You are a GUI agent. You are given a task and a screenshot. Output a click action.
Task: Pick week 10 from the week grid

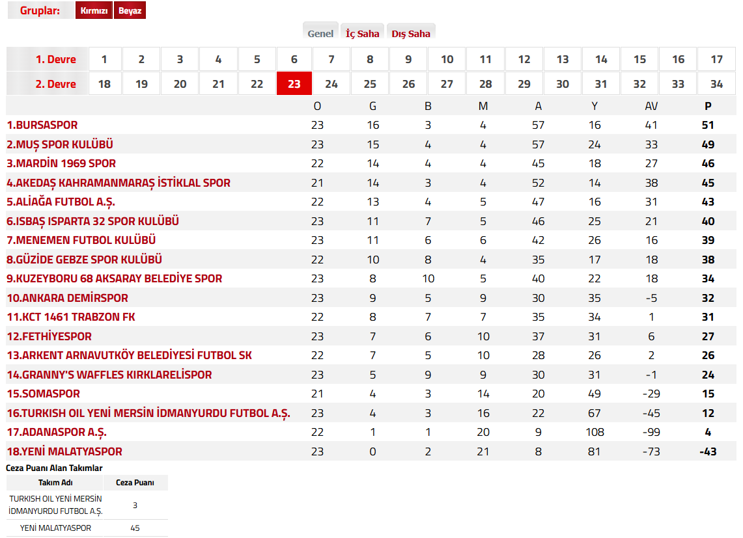click(x=447, y=59)
